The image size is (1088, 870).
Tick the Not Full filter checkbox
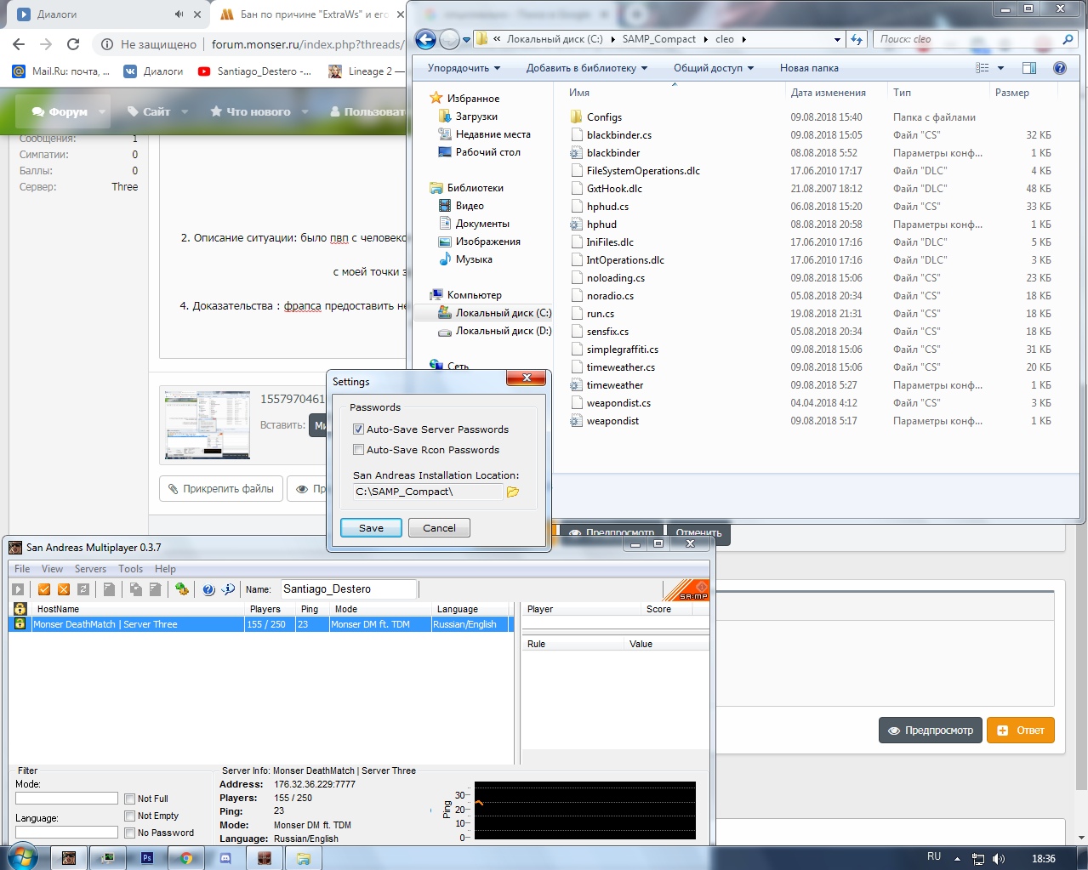(130, 799)
